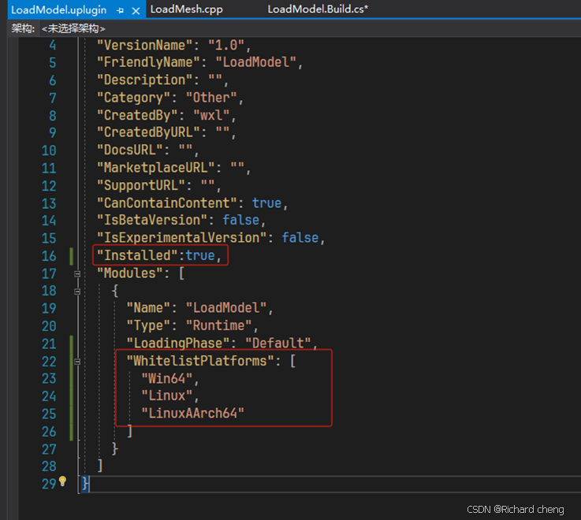This screenshot has height=520, width=581.
Task: Click the "IsExperimentalVersion" key
Action: click(x=181, y=238)
